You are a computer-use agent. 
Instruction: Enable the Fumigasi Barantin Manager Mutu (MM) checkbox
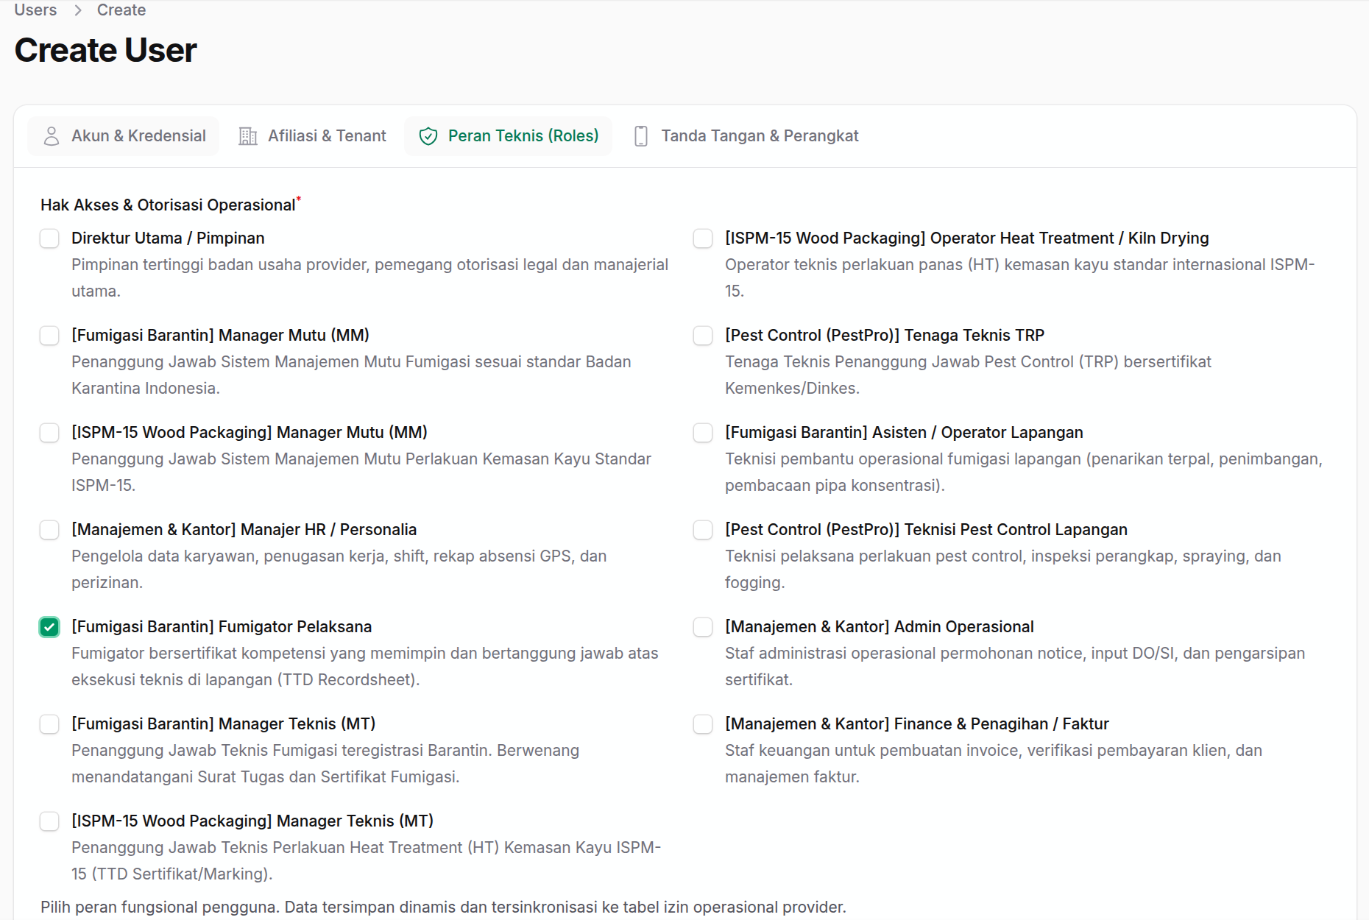[49, 336]
